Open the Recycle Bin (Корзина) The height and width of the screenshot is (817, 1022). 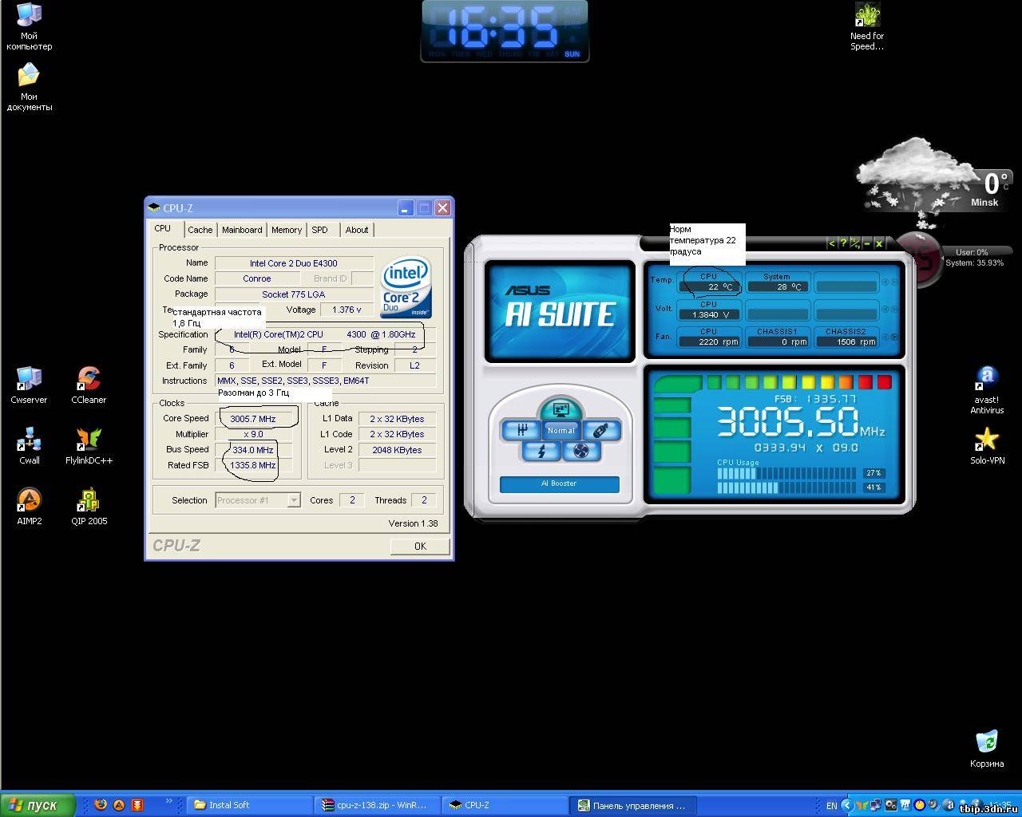pyautogui.click(x=987, y=748)
